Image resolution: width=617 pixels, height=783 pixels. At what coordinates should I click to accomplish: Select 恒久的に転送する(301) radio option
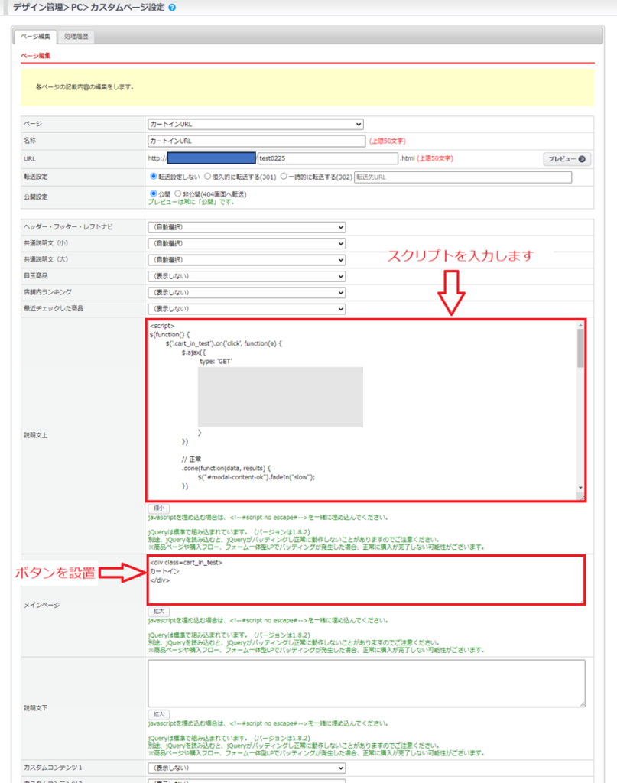click(208, 177)
